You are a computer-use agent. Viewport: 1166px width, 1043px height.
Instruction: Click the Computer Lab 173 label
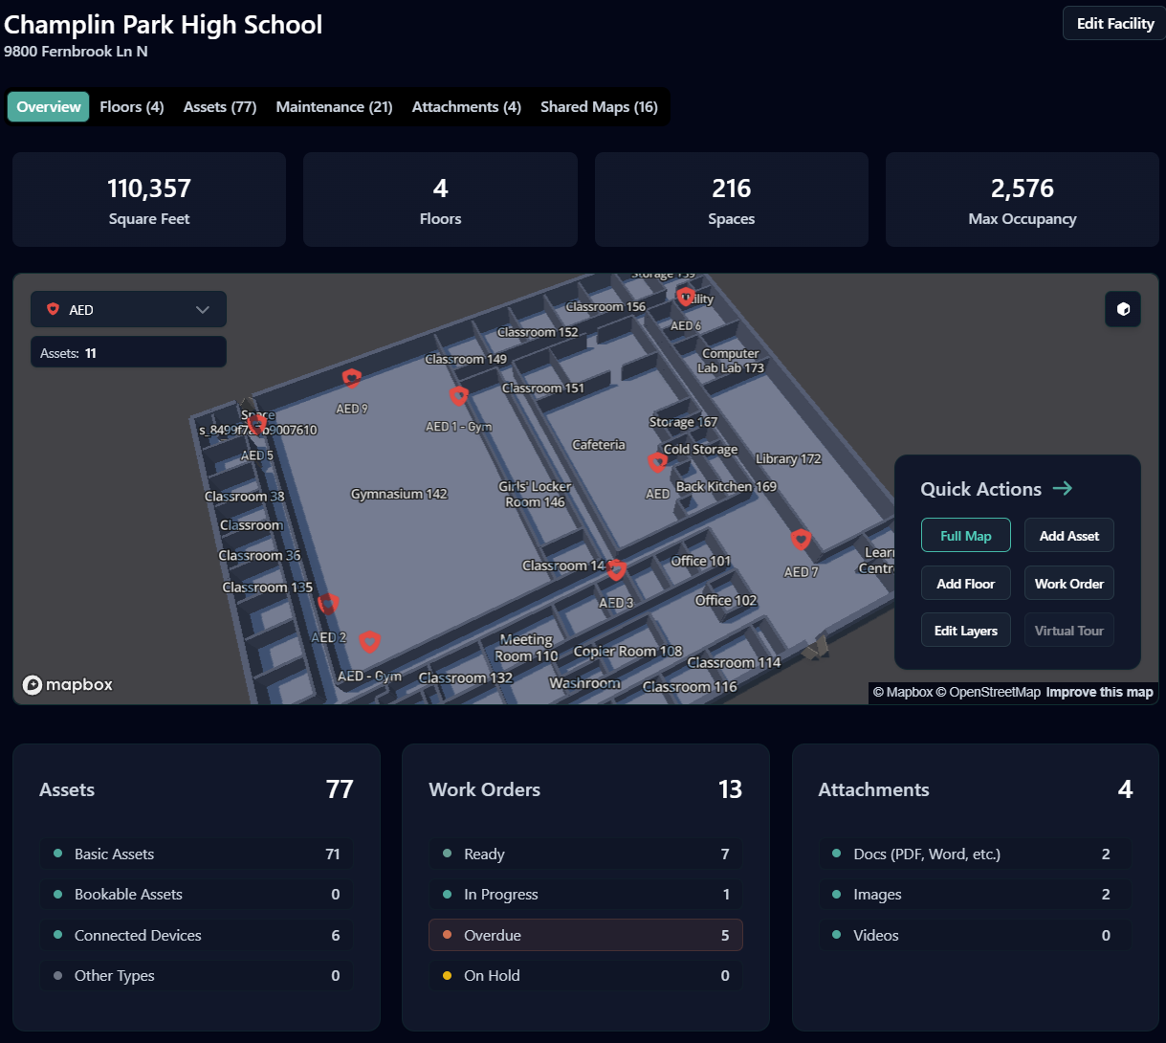731,361
